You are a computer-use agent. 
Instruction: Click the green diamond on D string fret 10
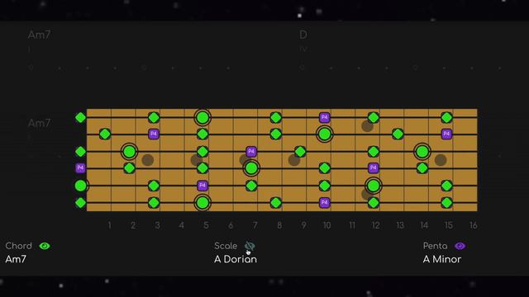pos(325,168)
